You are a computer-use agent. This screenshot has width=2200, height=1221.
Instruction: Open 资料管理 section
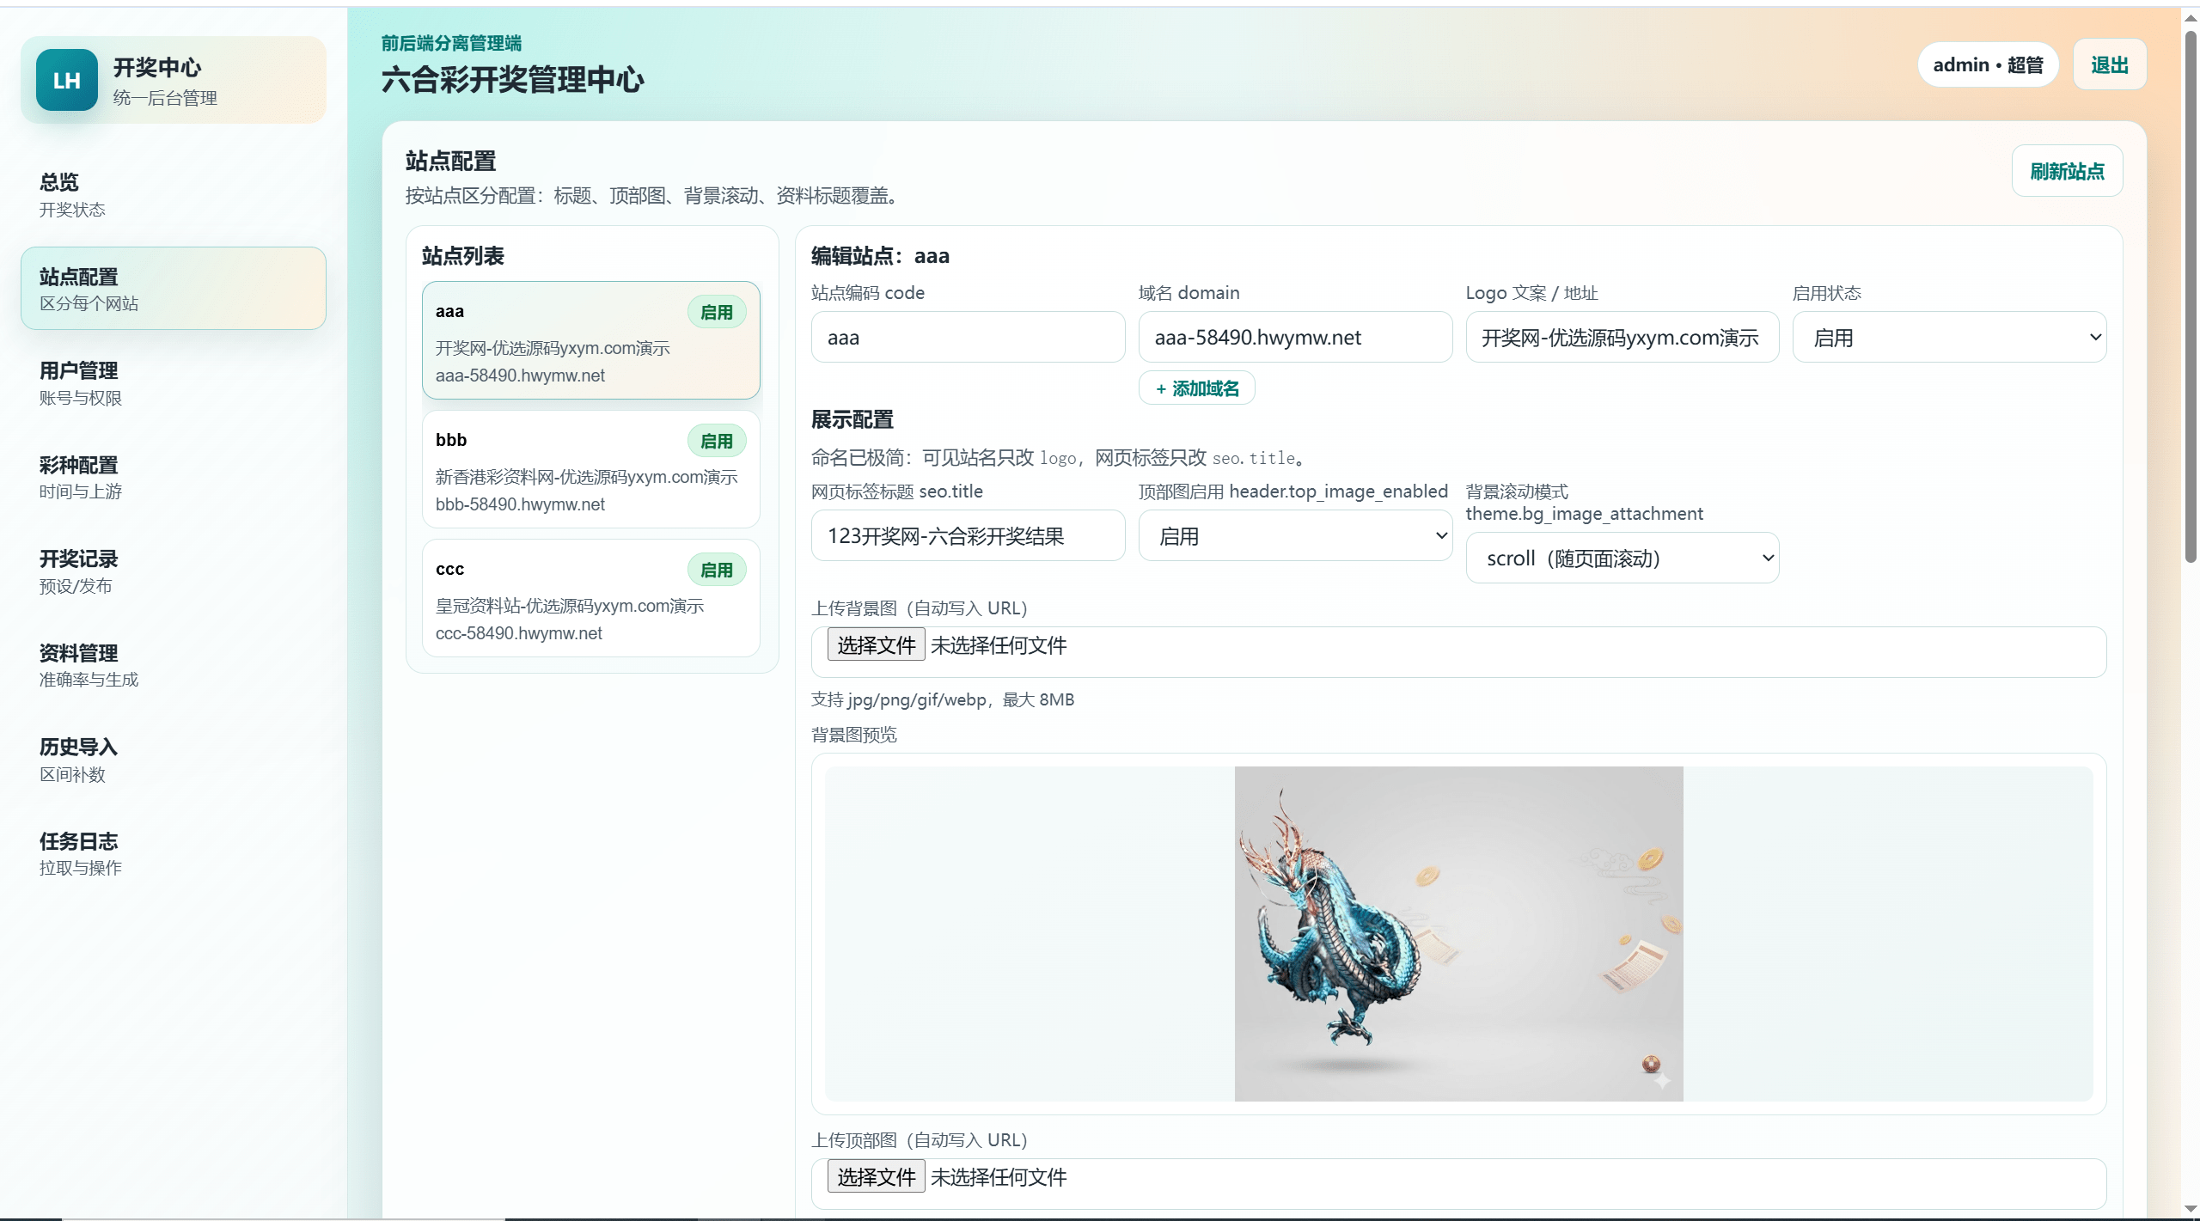click(x=173, y=665)
